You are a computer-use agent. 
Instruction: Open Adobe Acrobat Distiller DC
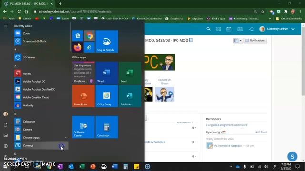(x=41, y=89)
